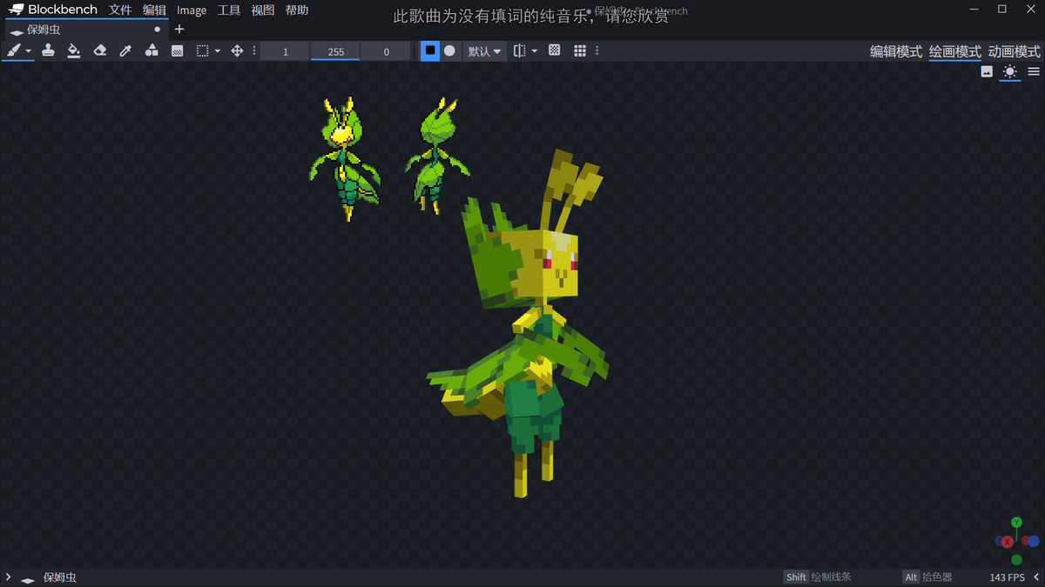
Task: Click the + button to add new texture
Action: tap(179, 29)
